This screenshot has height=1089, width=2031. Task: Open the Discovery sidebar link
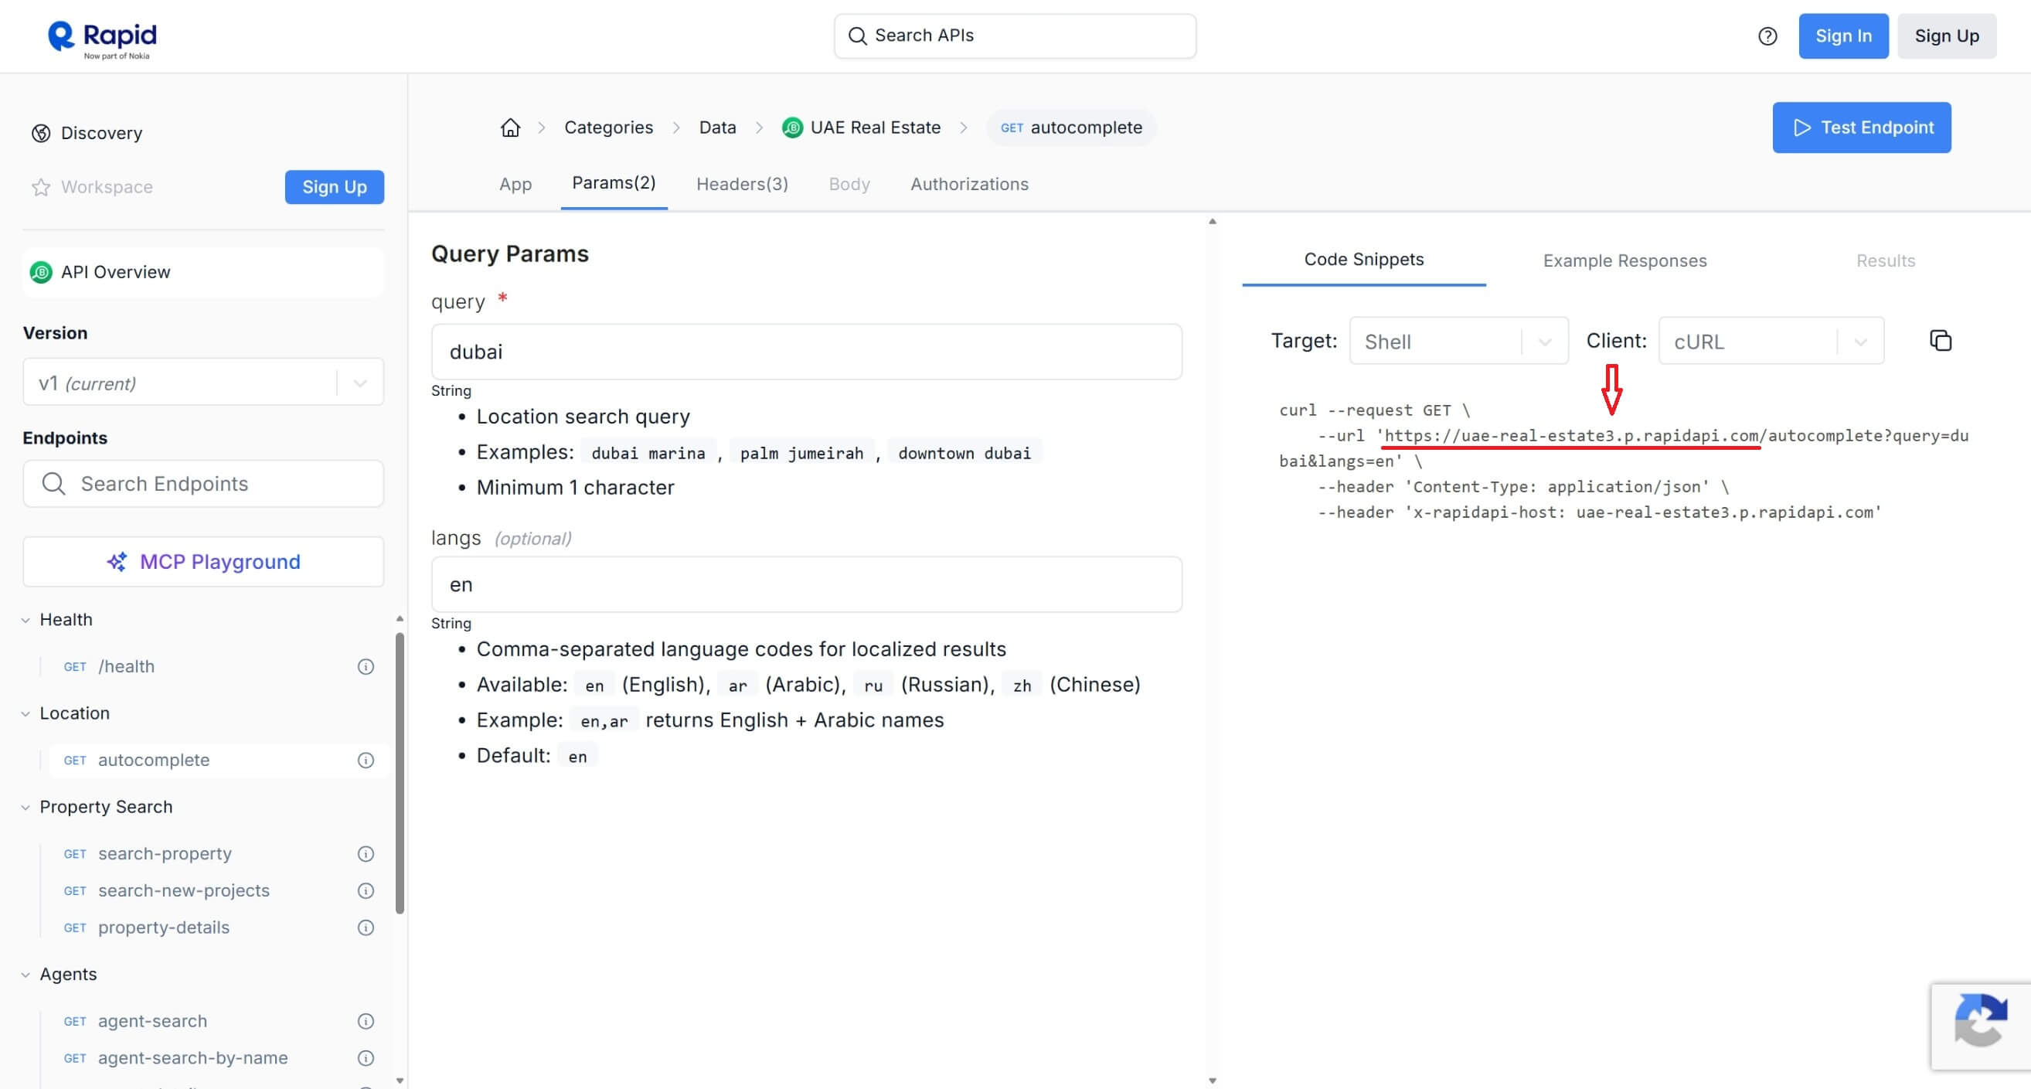point(102,133)
